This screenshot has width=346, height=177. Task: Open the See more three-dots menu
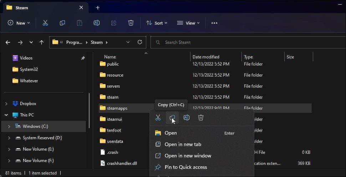coord(214,23)
